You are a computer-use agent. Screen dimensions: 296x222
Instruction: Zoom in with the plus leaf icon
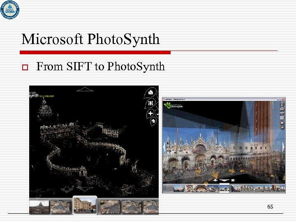tap(150, 113)
